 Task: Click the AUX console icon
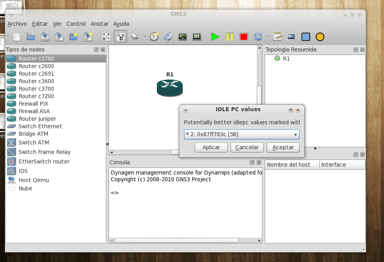pyautogui.click(x=197, y=37)
